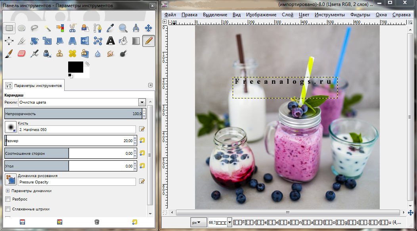
Task: Activate the Eraser tool
Action: (22, 53)
